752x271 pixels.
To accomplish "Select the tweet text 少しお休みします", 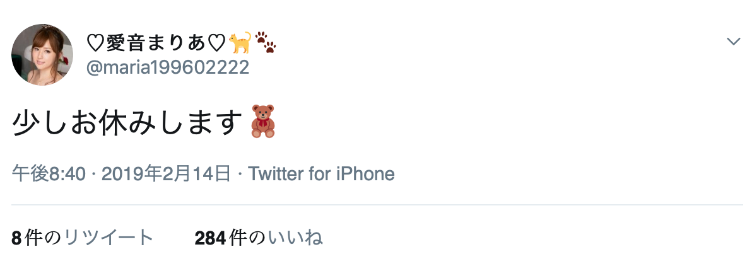I will pyautogui.click(x=126, y=122).
